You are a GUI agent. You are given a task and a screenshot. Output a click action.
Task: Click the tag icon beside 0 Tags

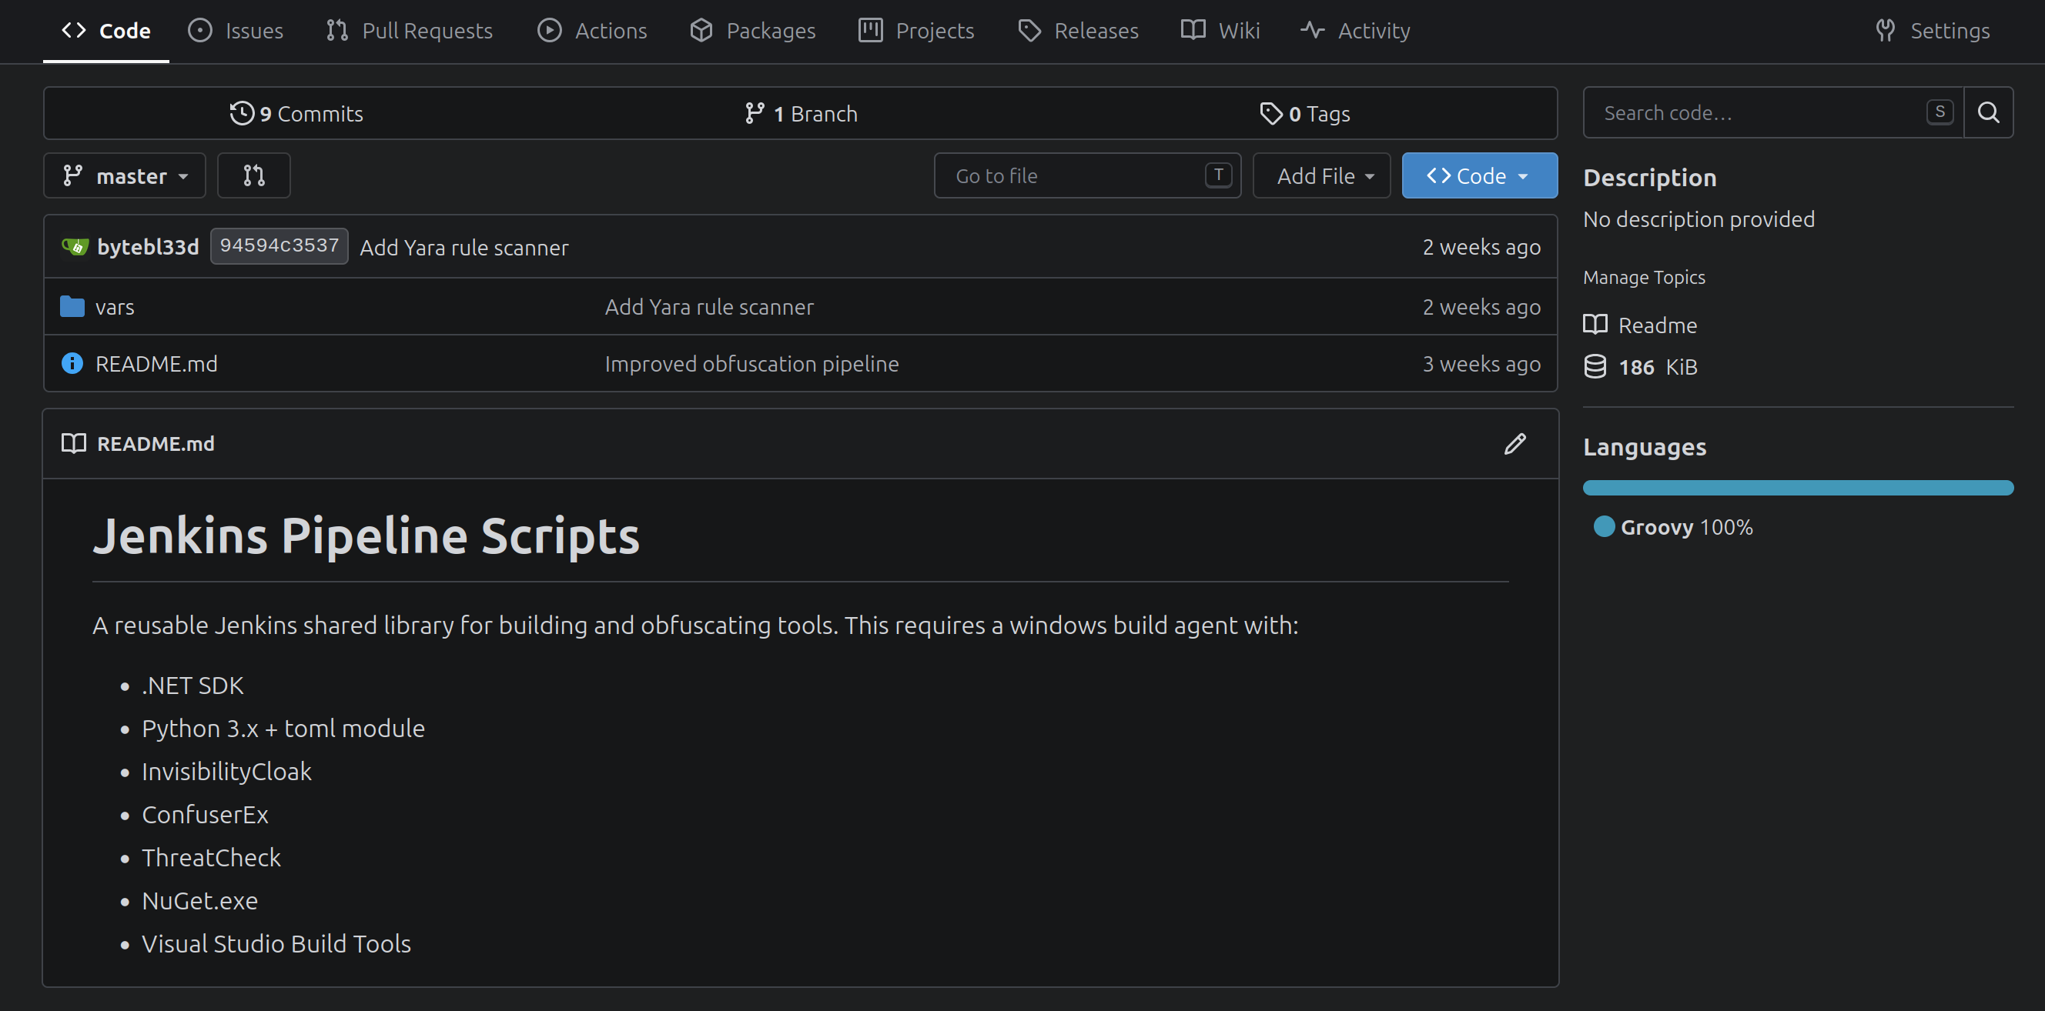click(1271, 113)
